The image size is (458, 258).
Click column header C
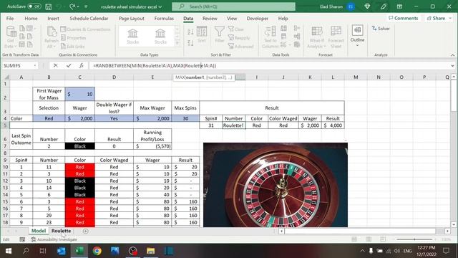(79, 77)
